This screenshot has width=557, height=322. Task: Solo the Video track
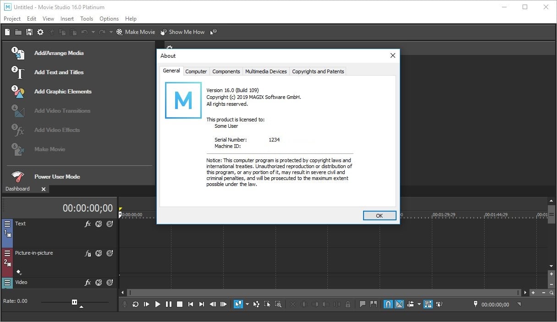point(110,283)
